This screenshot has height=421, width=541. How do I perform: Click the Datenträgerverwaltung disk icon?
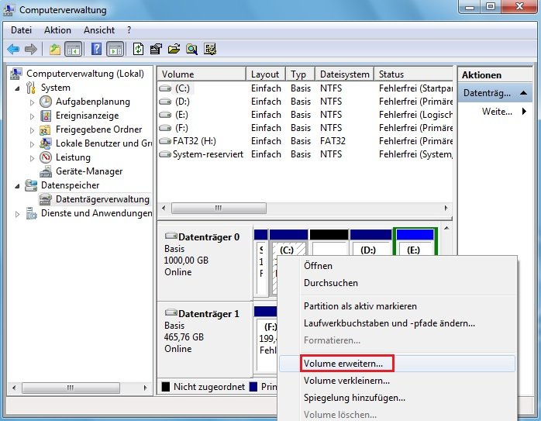(46, 199)
